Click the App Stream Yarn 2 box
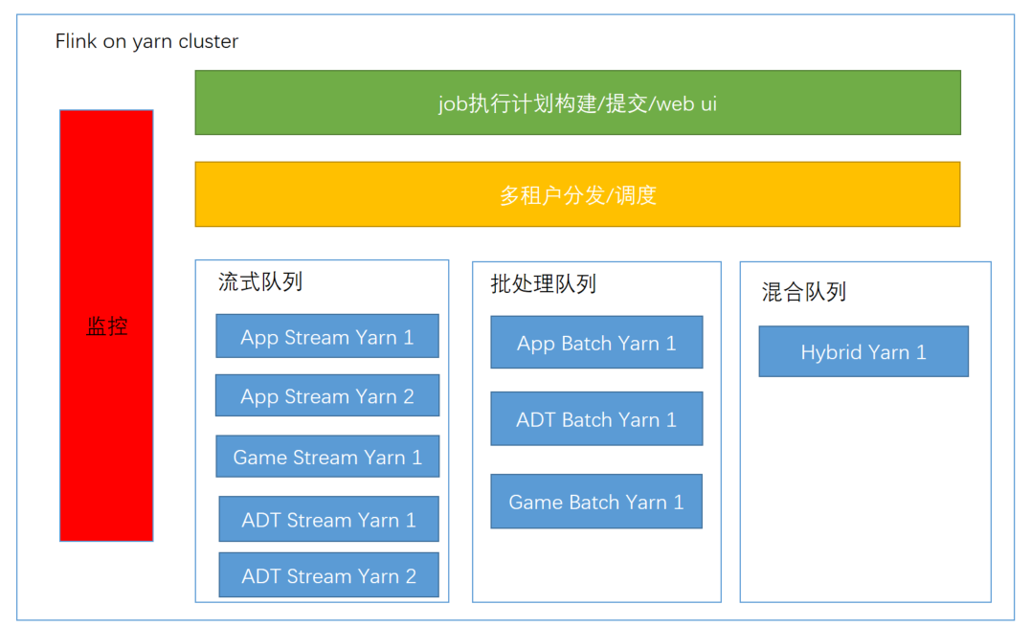 tap(327, 395)
